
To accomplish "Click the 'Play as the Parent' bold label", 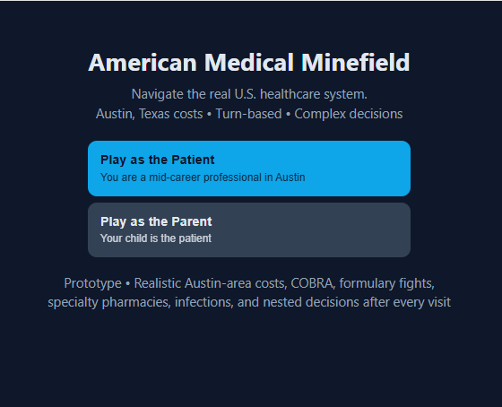I will (x=156, y=221).
